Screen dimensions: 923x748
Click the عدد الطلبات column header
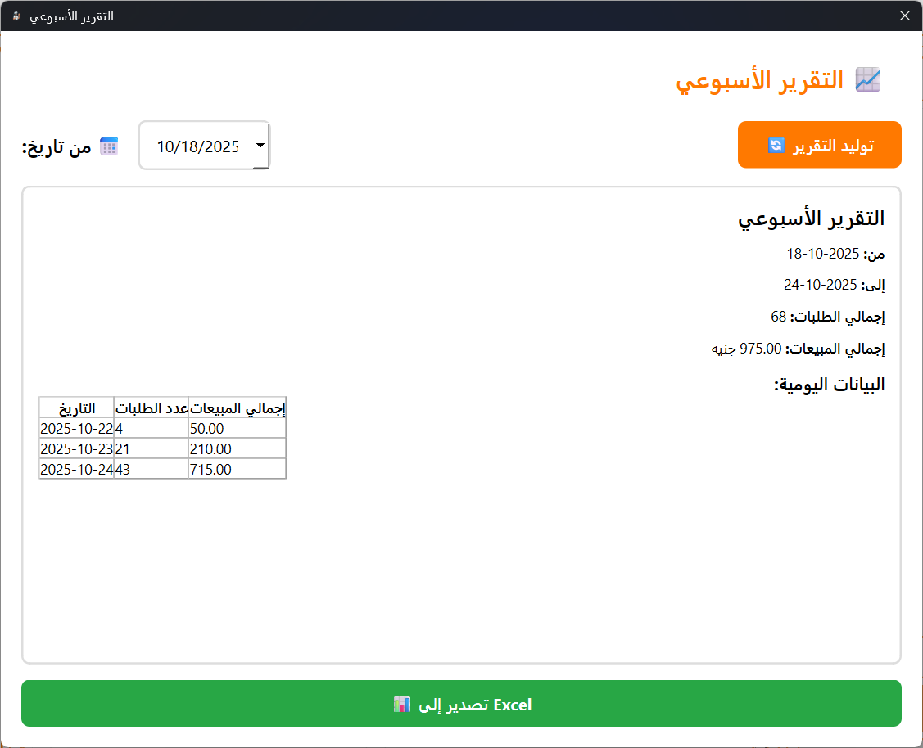click(152, 408)
